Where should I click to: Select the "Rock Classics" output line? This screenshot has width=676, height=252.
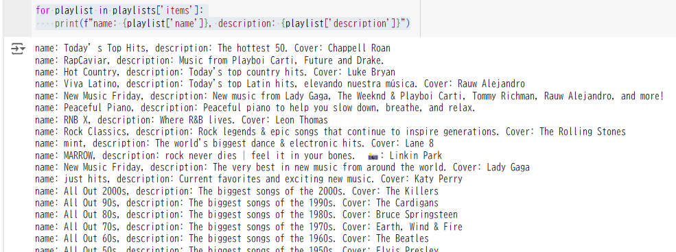[x=330, y=131]
